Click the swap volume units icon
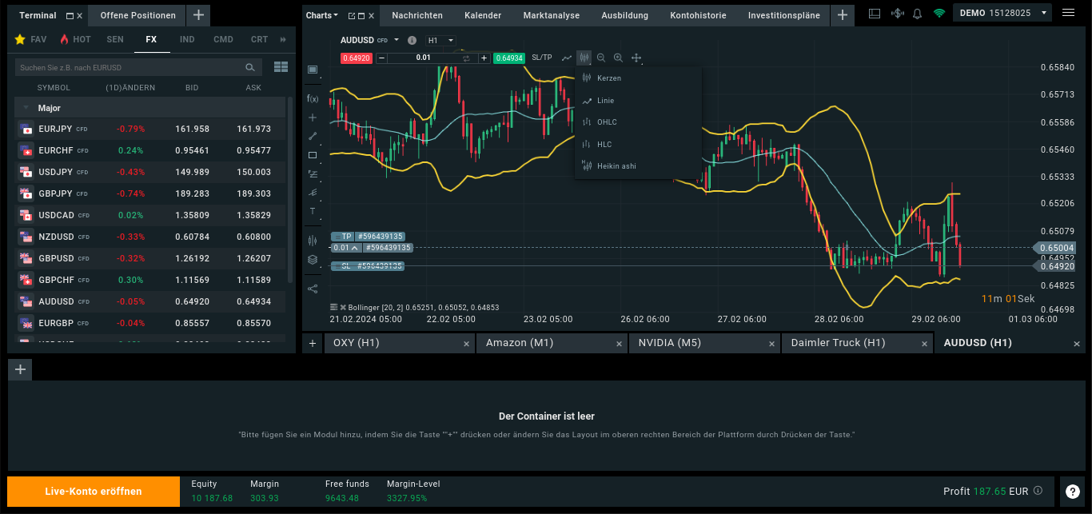The height and width of the screenshot is (514, 1092). pyautogui.click(x=466, y=58)
